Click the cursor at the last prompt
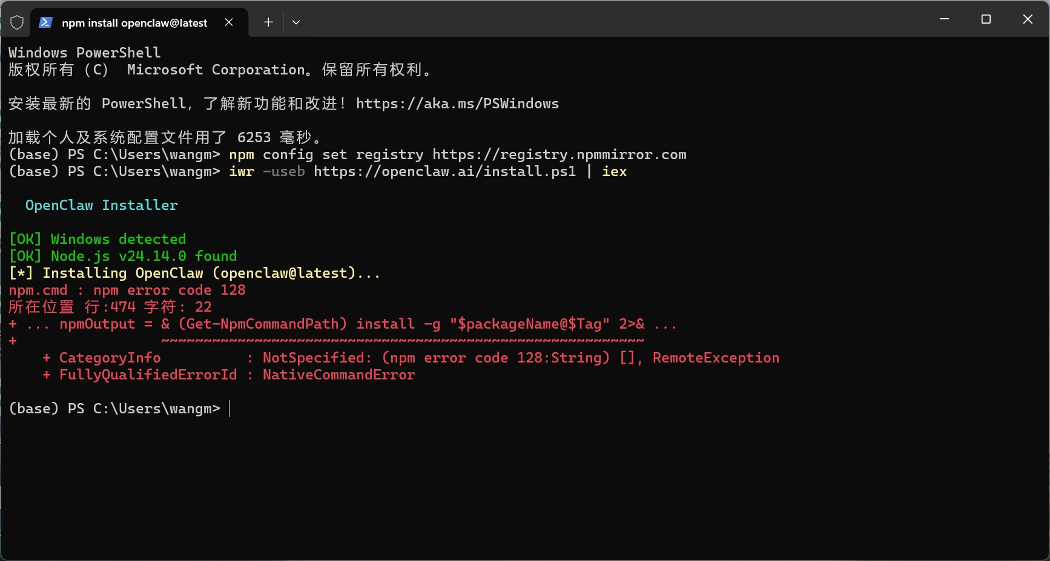Viewport: 1050px width, 561px height. 229,408
